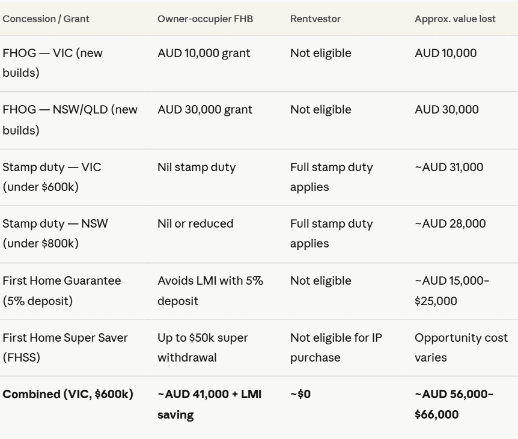Viewport: 518px width, 439px height.
Task: Click the AUD 10,000 grant cell
Action: tap(204, 53)
